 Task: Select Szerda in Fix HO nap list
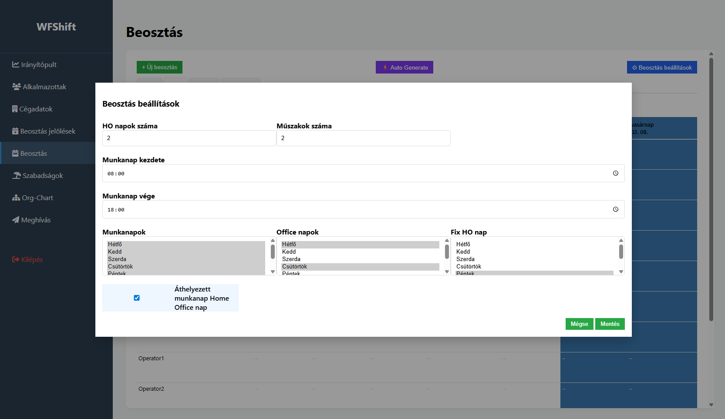tap(465, 259)
